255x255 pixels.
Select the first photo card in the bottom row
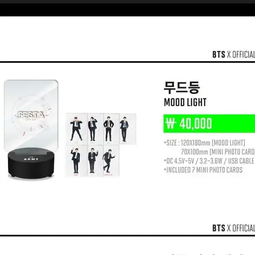(x=76, y=161)
